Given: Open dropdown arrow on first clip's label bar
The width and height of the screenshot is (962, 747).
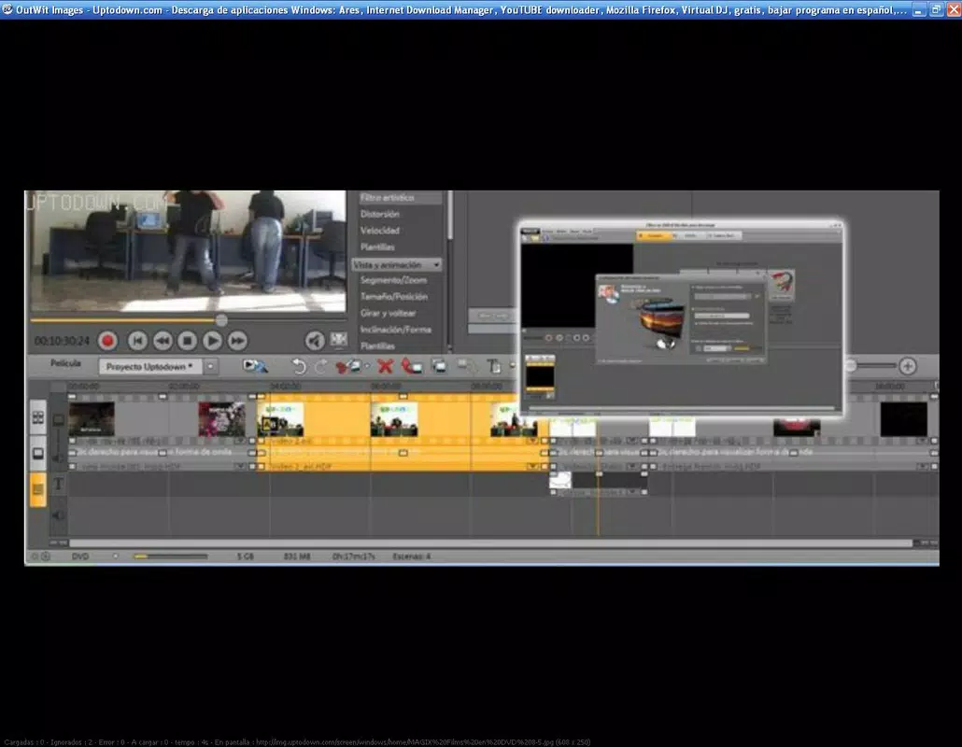Looking at the screenshot, I should click(x=241, y=441).
